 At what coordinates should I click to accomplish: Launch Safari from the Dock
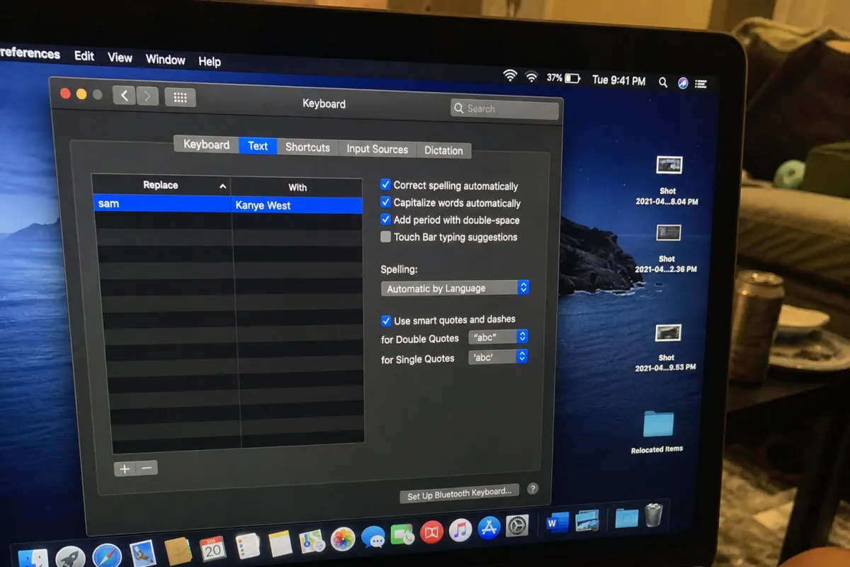pyautogui.click(x=107, y=556)
